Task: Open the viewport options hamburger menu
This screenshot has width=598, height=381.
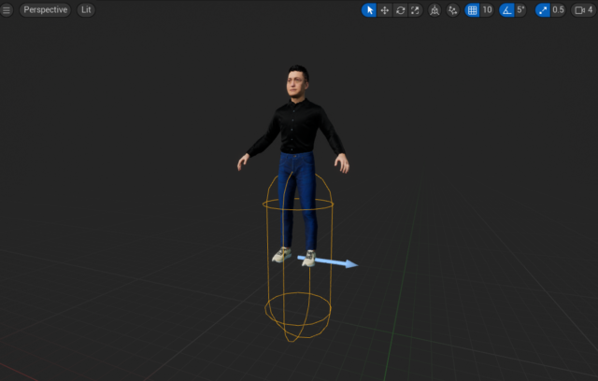Action: click(7, 10)
